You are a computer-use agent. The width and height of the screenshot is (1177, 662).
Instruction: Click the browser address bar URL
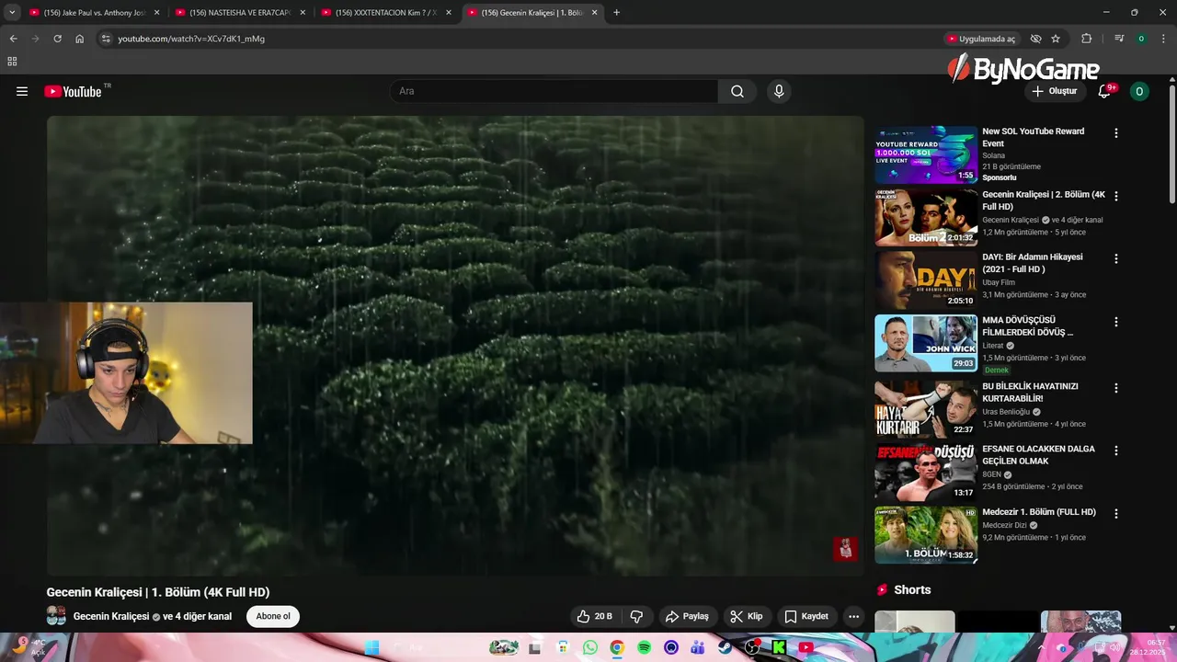tap(191, 39)
